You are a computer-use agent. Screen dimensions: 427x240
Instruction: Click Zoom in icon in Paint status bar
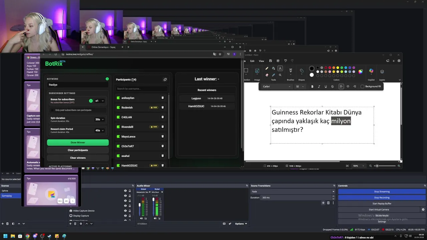click(x=399, y=166)
